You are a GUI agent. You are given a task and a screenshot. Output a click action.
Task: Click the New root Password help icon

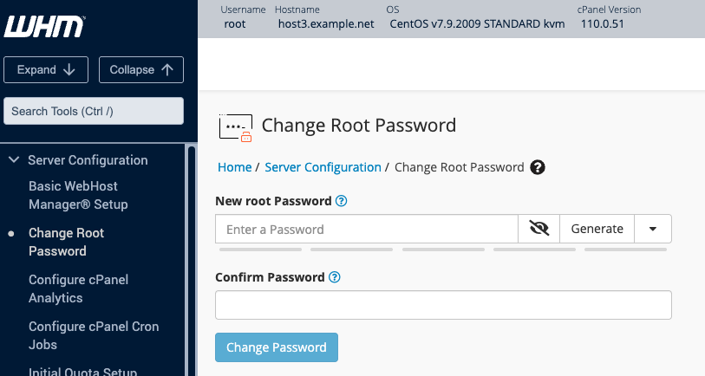point(342,201)
